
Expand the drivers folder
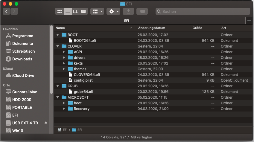tap(64, 57)
